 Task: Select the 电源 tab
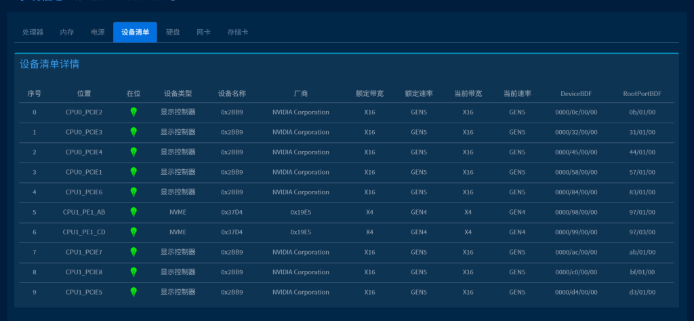[x=98, y=33]
